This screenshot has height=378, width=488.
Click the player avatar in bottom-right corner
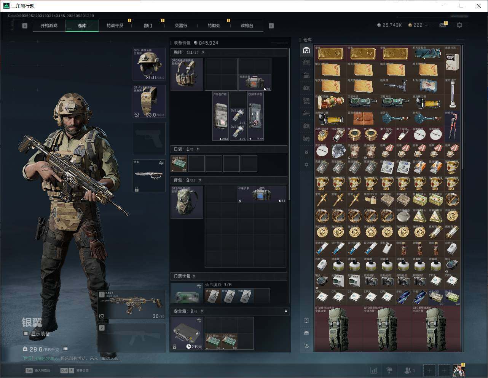pos(459,370)
